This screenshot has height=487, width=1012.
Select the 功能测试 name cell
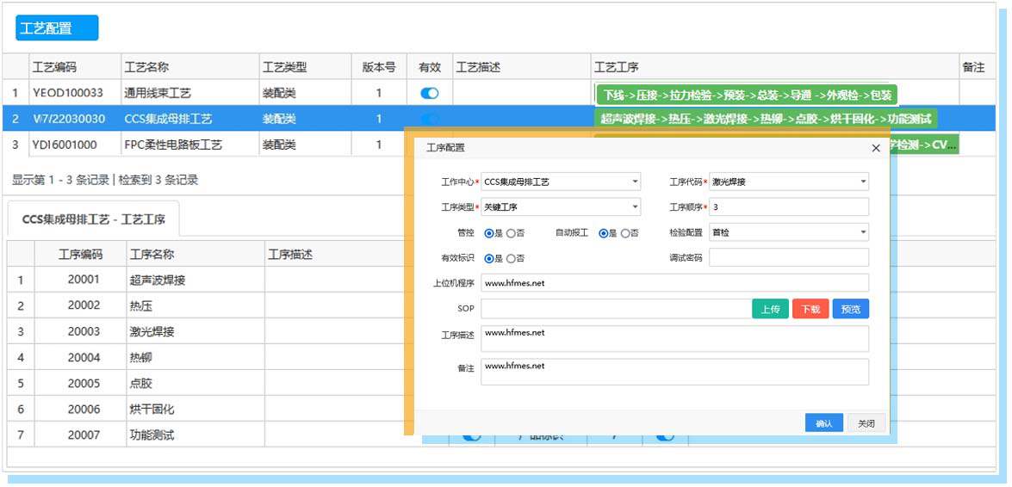click(x=196, y=435)
